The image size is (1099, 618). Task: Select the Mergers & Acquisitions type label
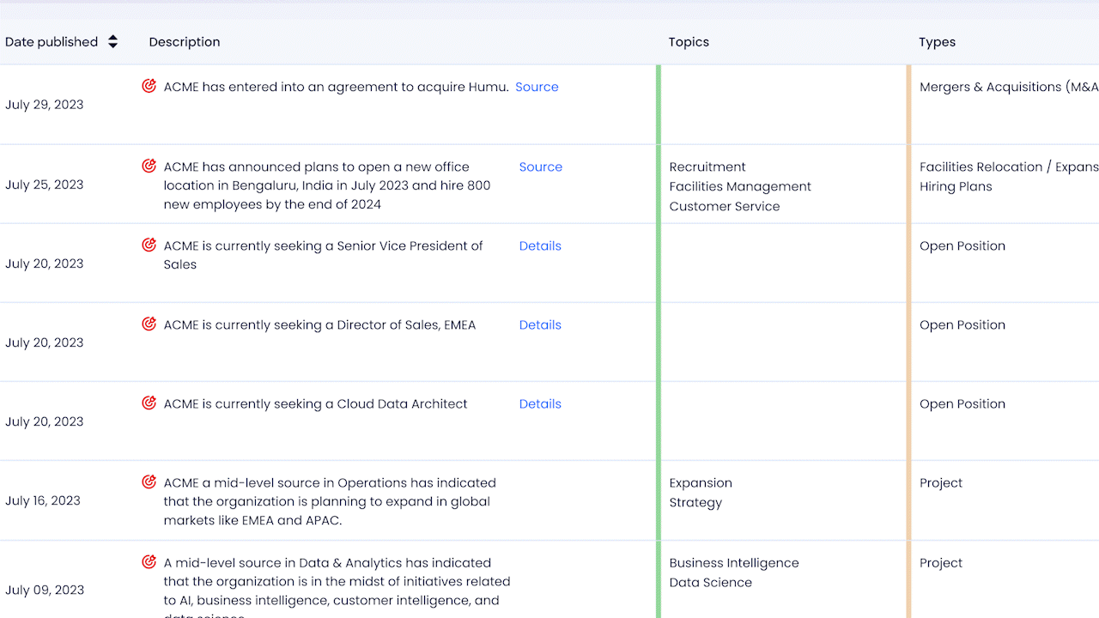(1005, 87)
